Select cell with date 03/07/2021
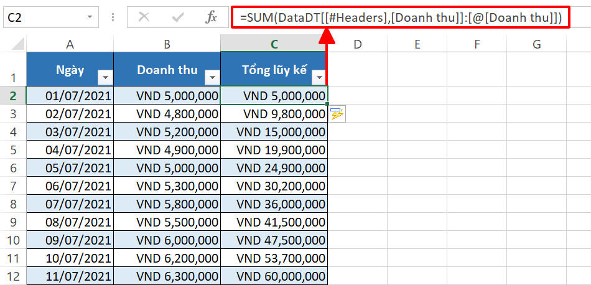The height and width of the screenshot is (285, 591). [70, 131]
